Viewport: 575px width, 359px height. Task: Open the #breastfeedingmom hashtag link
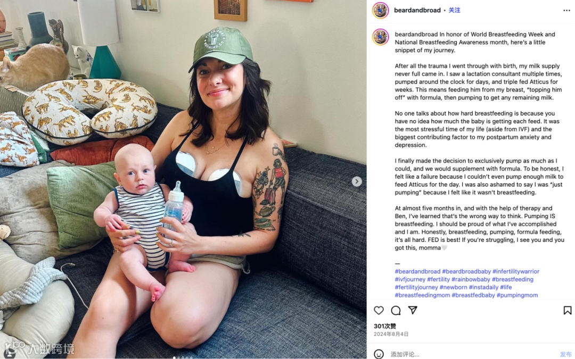[422, 295]
